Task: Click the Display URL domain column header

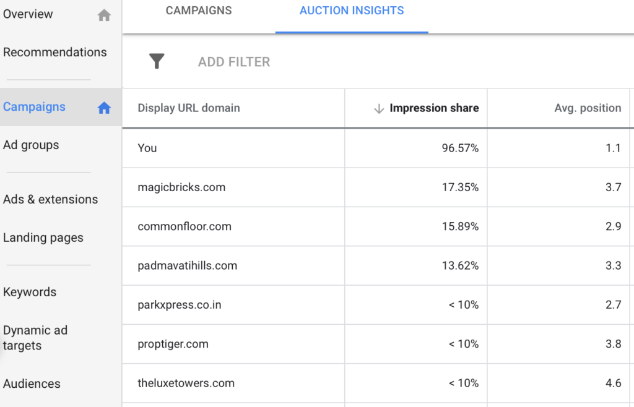Action: (x=188, y=108)
